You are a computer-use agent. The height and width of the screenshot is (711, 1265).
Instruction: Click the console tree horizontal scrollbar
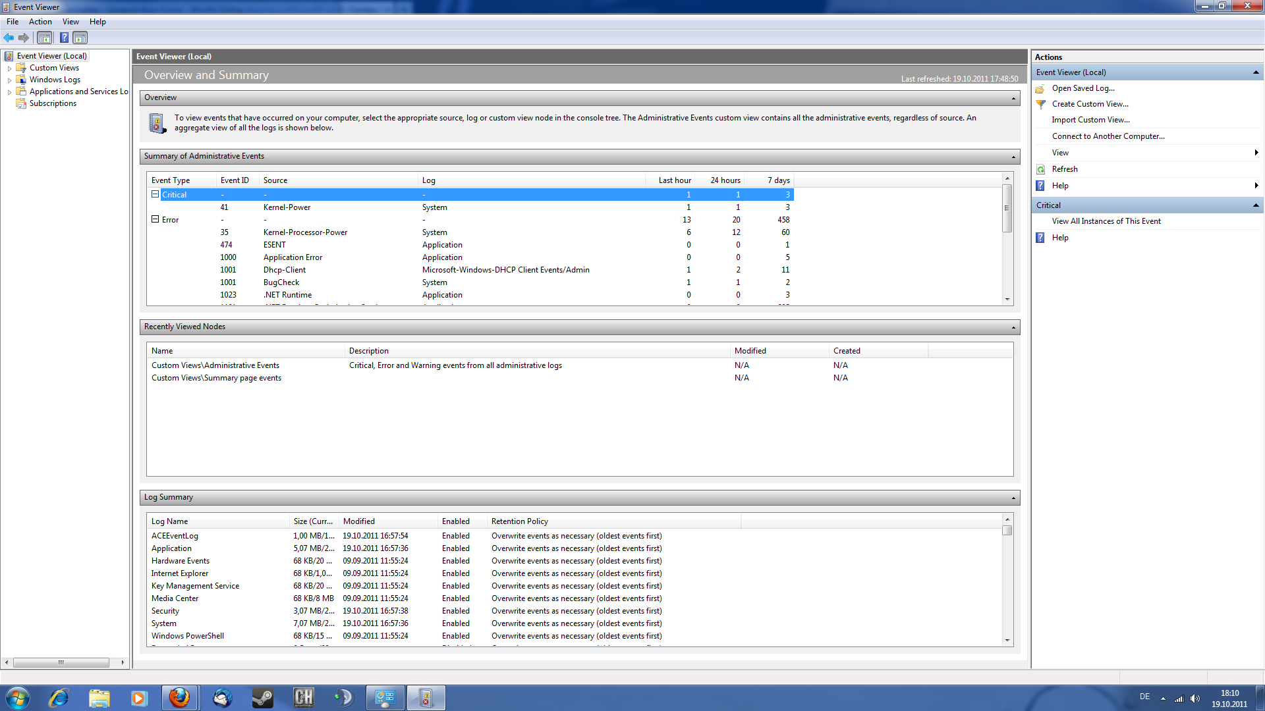65,663
